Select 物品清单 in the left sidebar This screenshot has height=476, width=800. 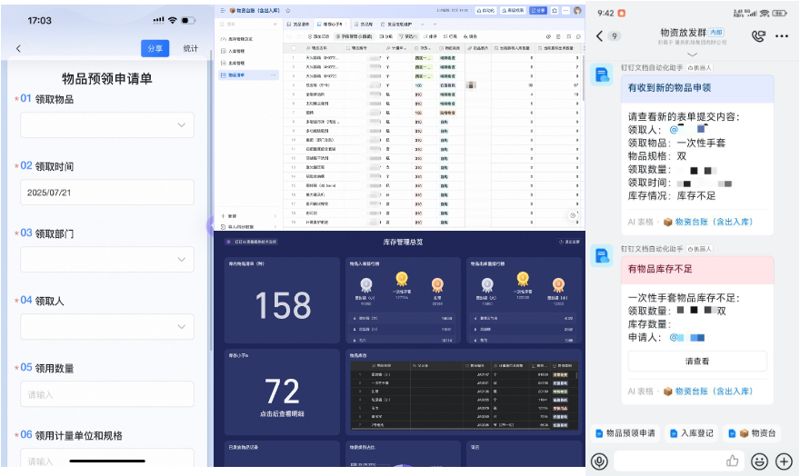(x=237, y=75)
